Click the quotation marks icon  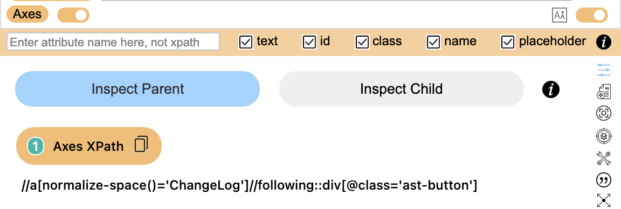tap(604, 180)
